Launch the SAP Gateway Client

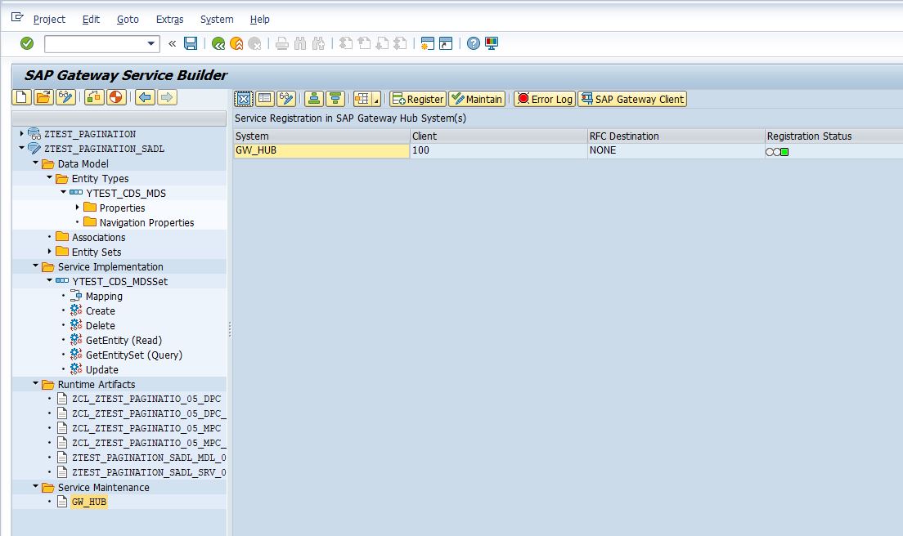tap(631, 99)
